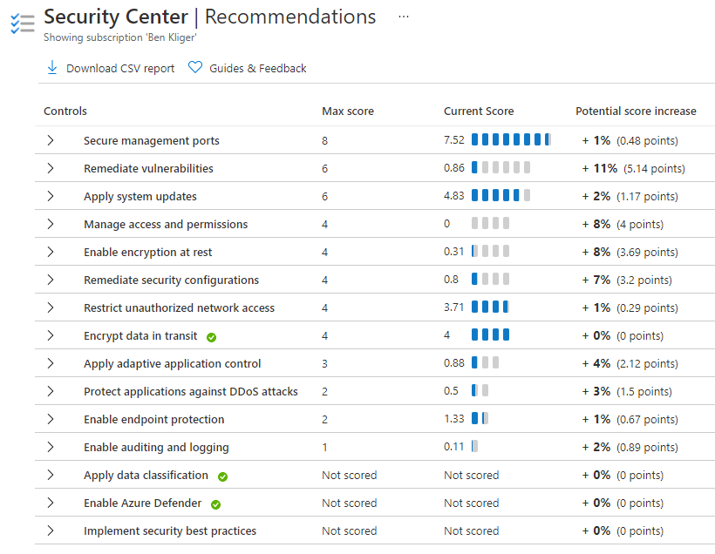Expand the Secure management ports control
Image resolution: width=715 pixels, height=554 pixels.
pyautogui.click(x=51, y=140)
